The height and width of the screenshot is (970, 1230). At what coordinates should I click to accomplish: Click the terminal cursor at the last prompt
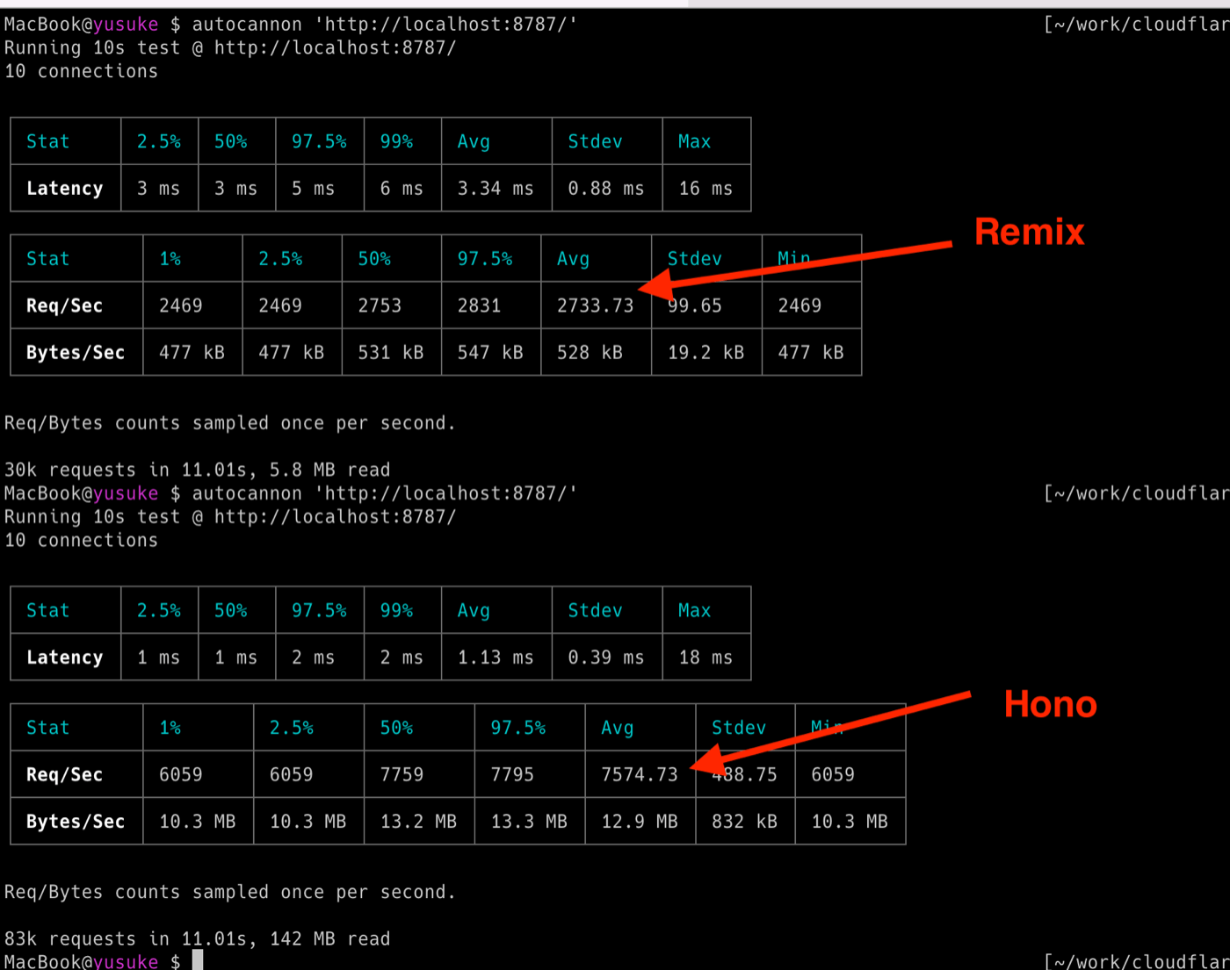198,960
